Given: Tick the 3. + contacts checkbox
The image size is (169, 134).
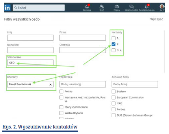Looking at the screenshot, I should tap(114, 50).
